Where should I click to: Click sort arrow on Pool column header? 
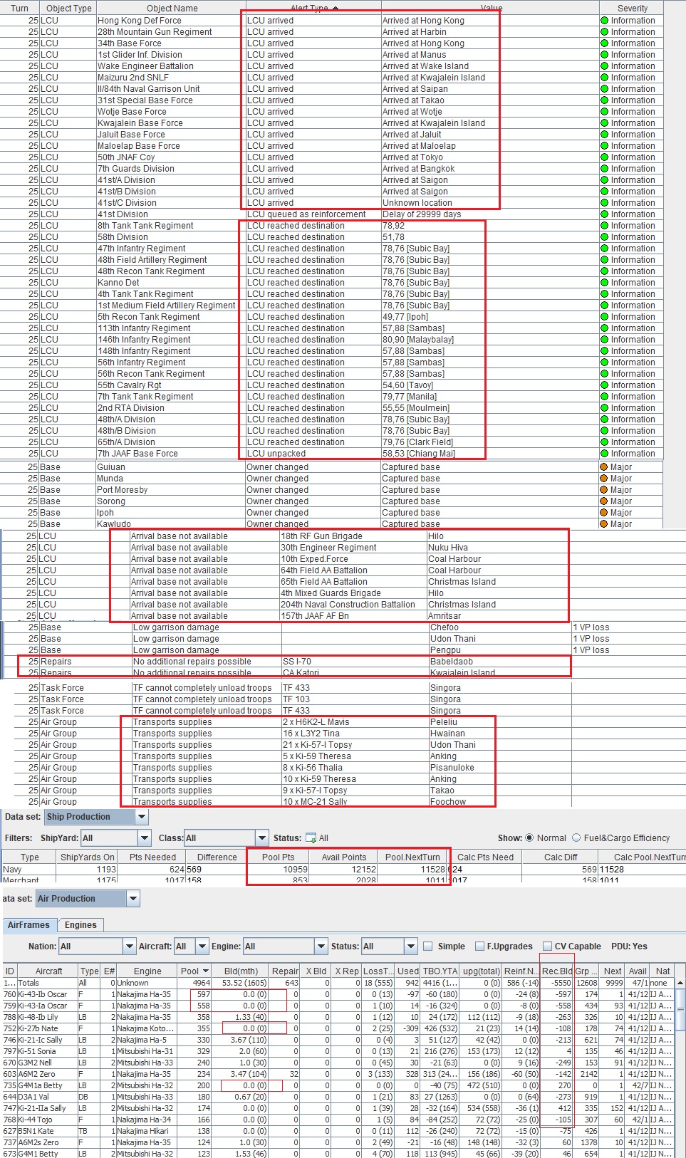tap(206, 971)
